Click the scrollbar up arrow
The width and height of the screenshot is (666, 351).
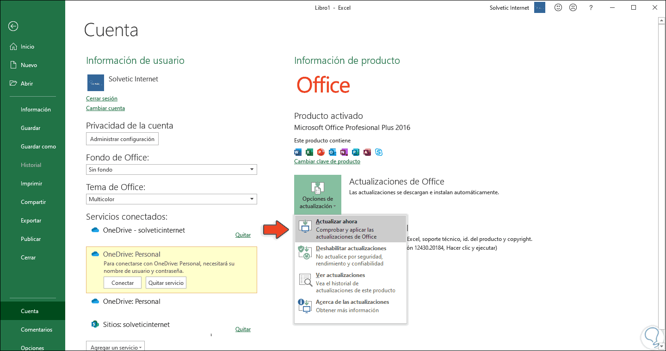click(662, 22)
